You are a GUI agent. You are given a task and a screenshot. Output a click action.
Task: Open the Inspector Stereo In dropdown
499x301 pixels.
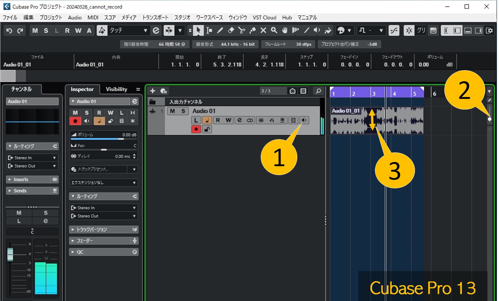click(x=104, y=208)
